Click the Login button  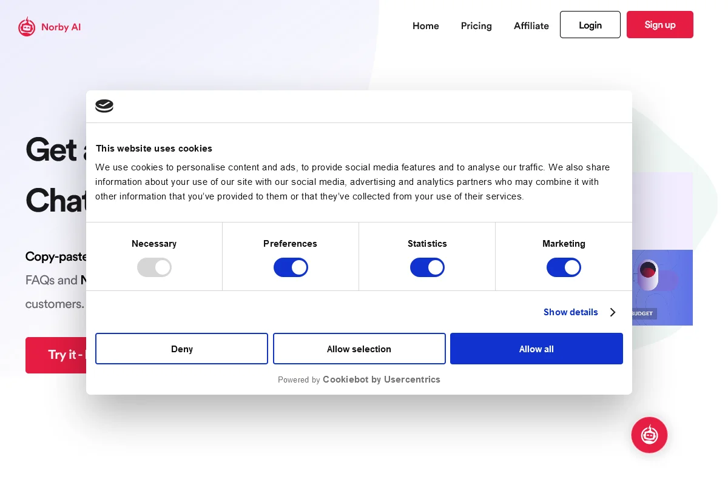[590, 25]
